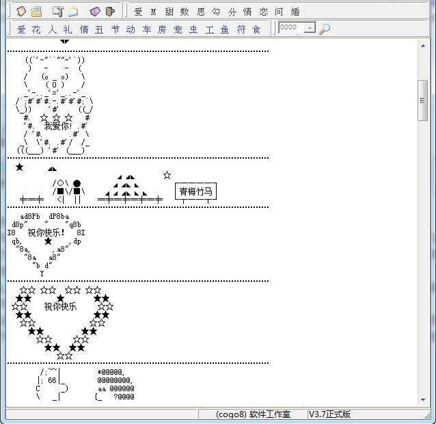Select the 房 category button
Viewport: 436px width, 424px height.
point(162,29)
